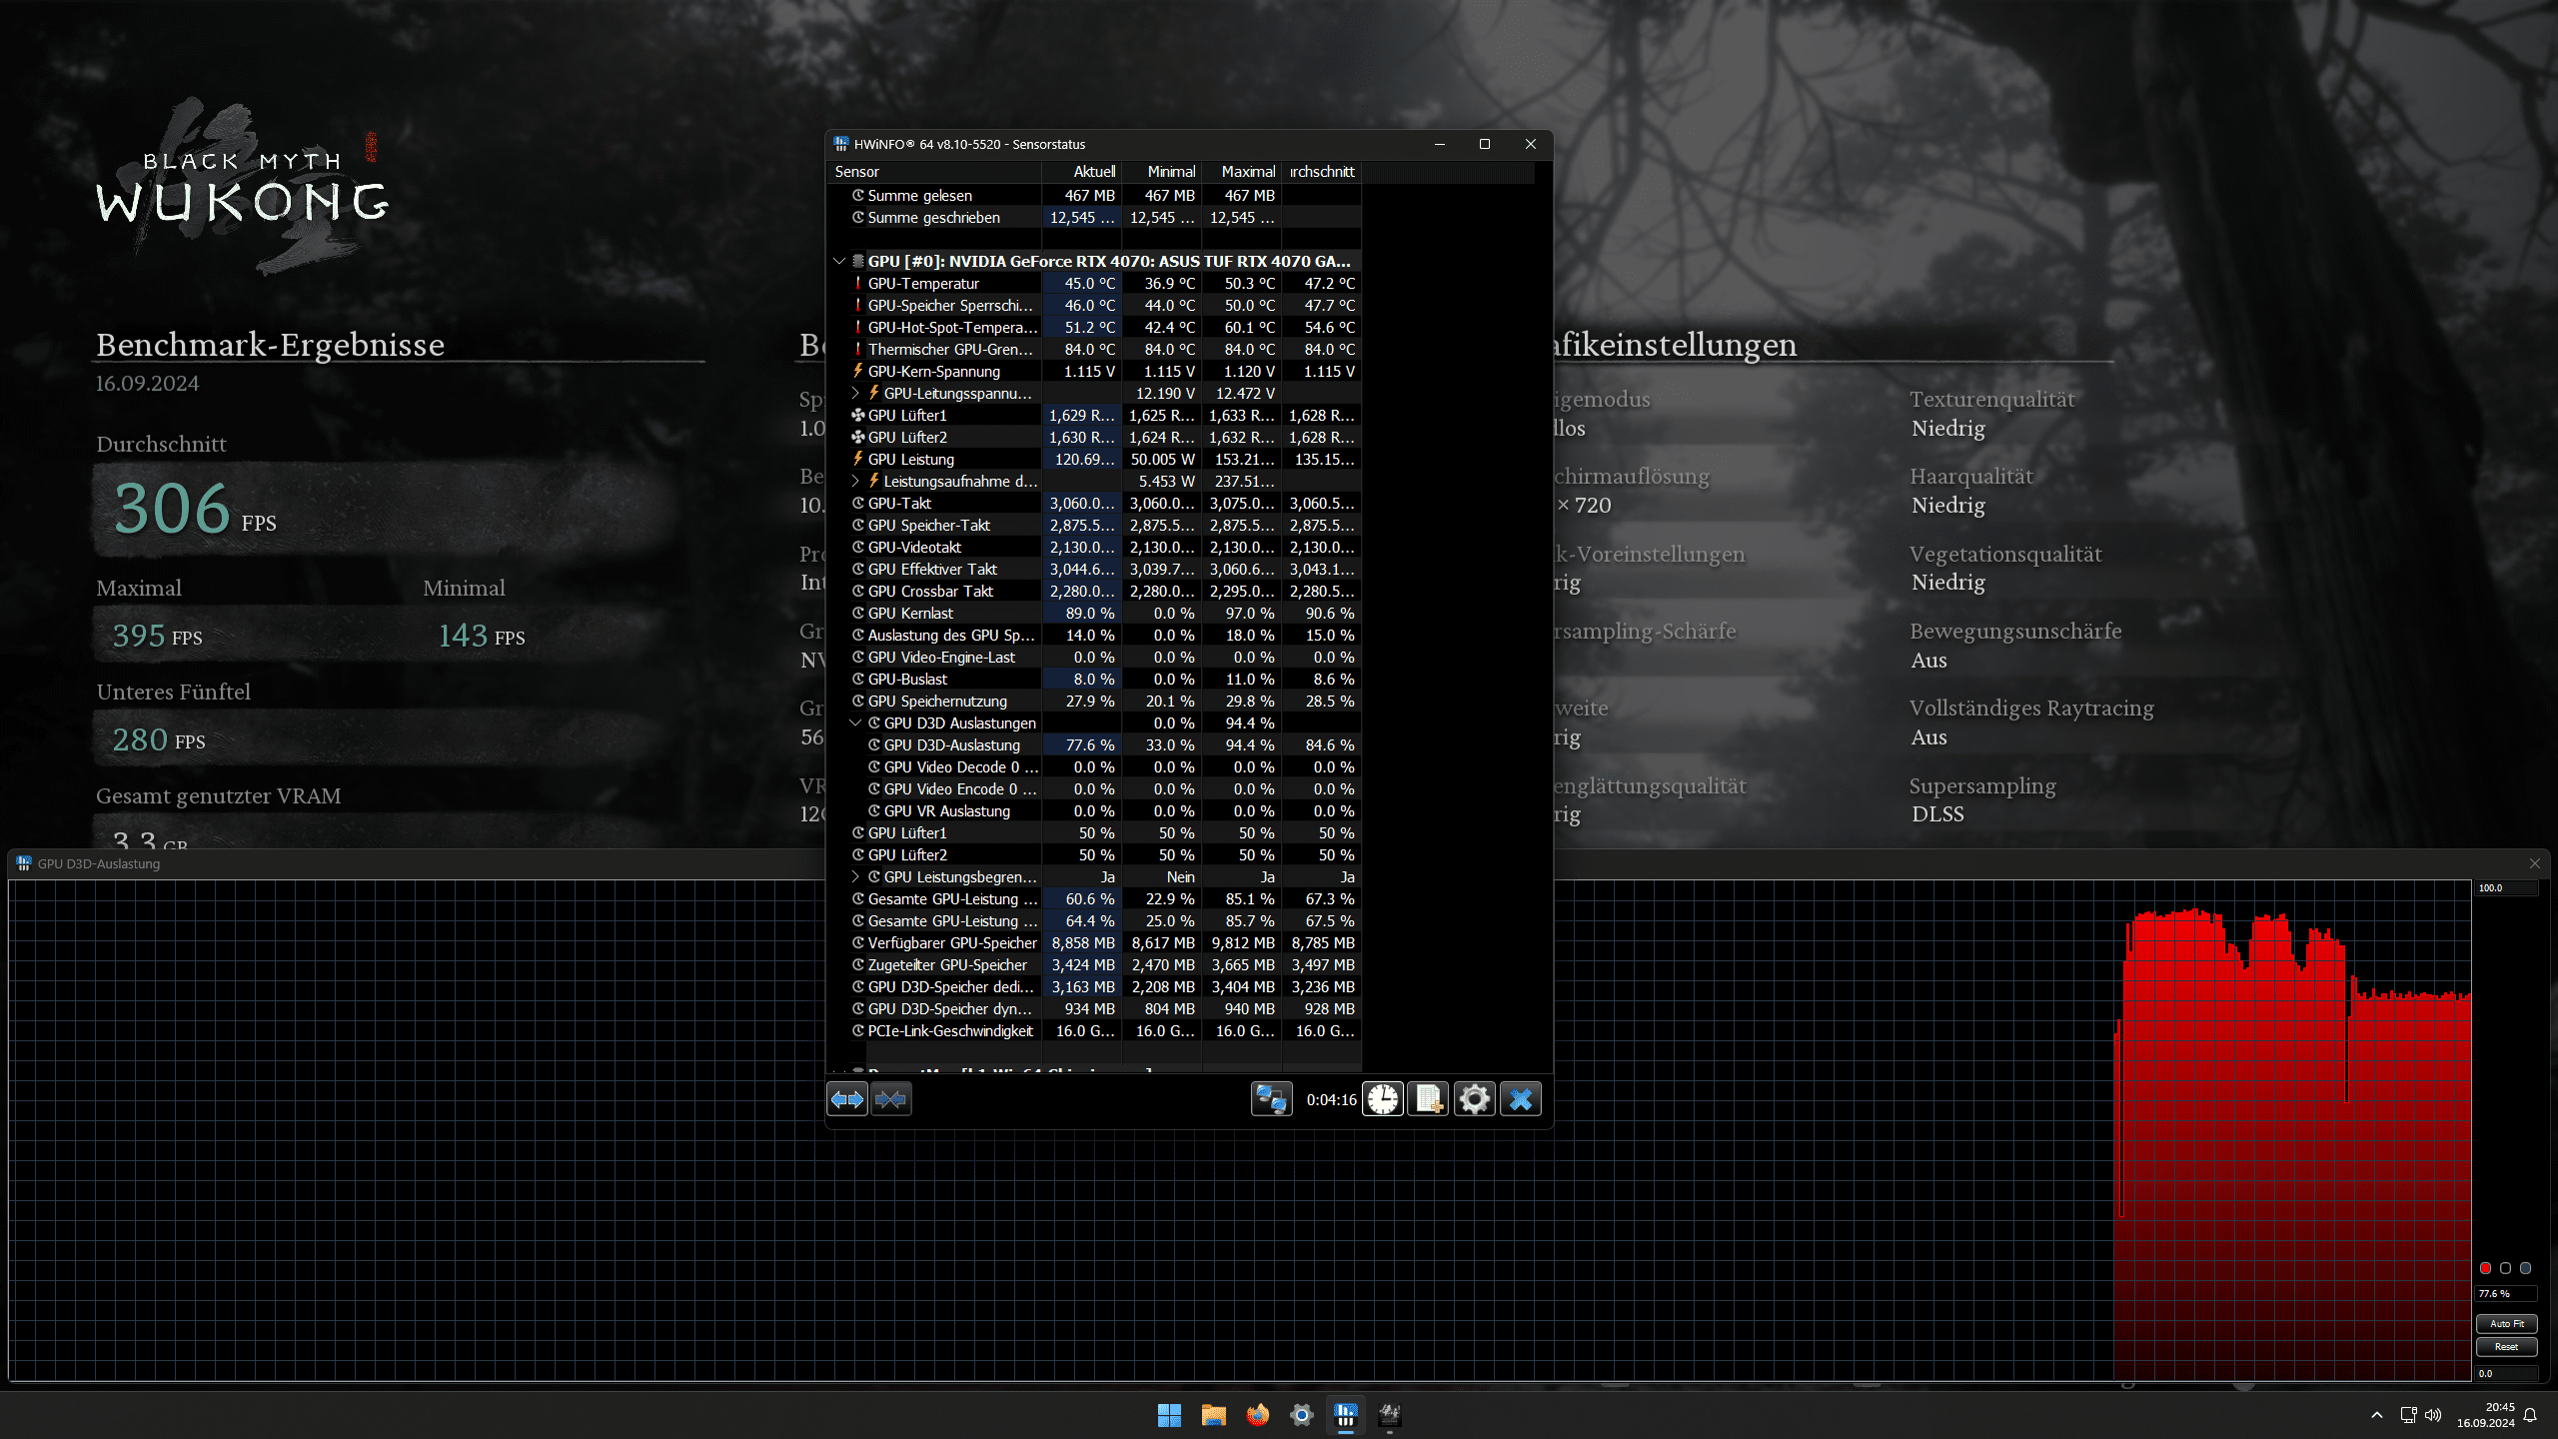The width and height of the screenshot is (2558, 1439).
Task: Click the expand columns double-arrow icon in HWiNFO
Action: click(847, 1099)
